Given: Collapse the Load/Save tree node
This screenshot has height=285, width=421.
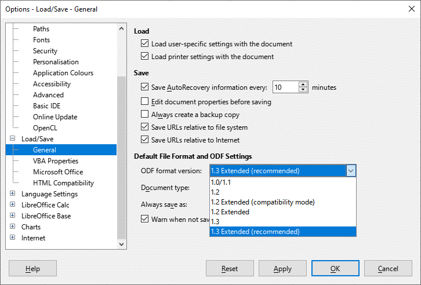Looking at the screenshot, I should (12, 138).
